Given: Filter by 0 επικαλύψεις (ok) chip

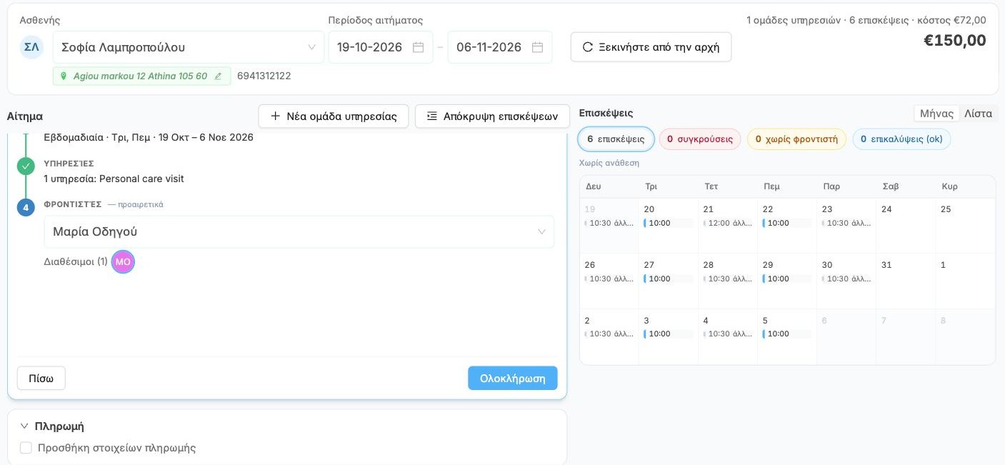Looking at the screenshot, I should tap(901, 139).
